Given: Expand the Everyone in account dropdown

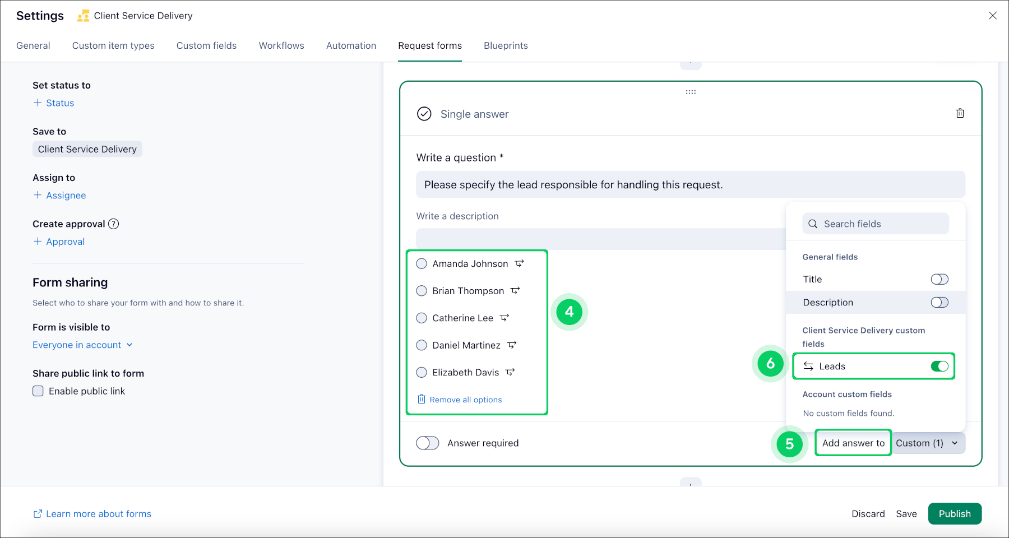Looking at the screenshot, I should [82, 345].
